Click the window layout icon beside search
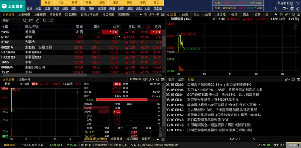301x148 pixels. [31, 21]
